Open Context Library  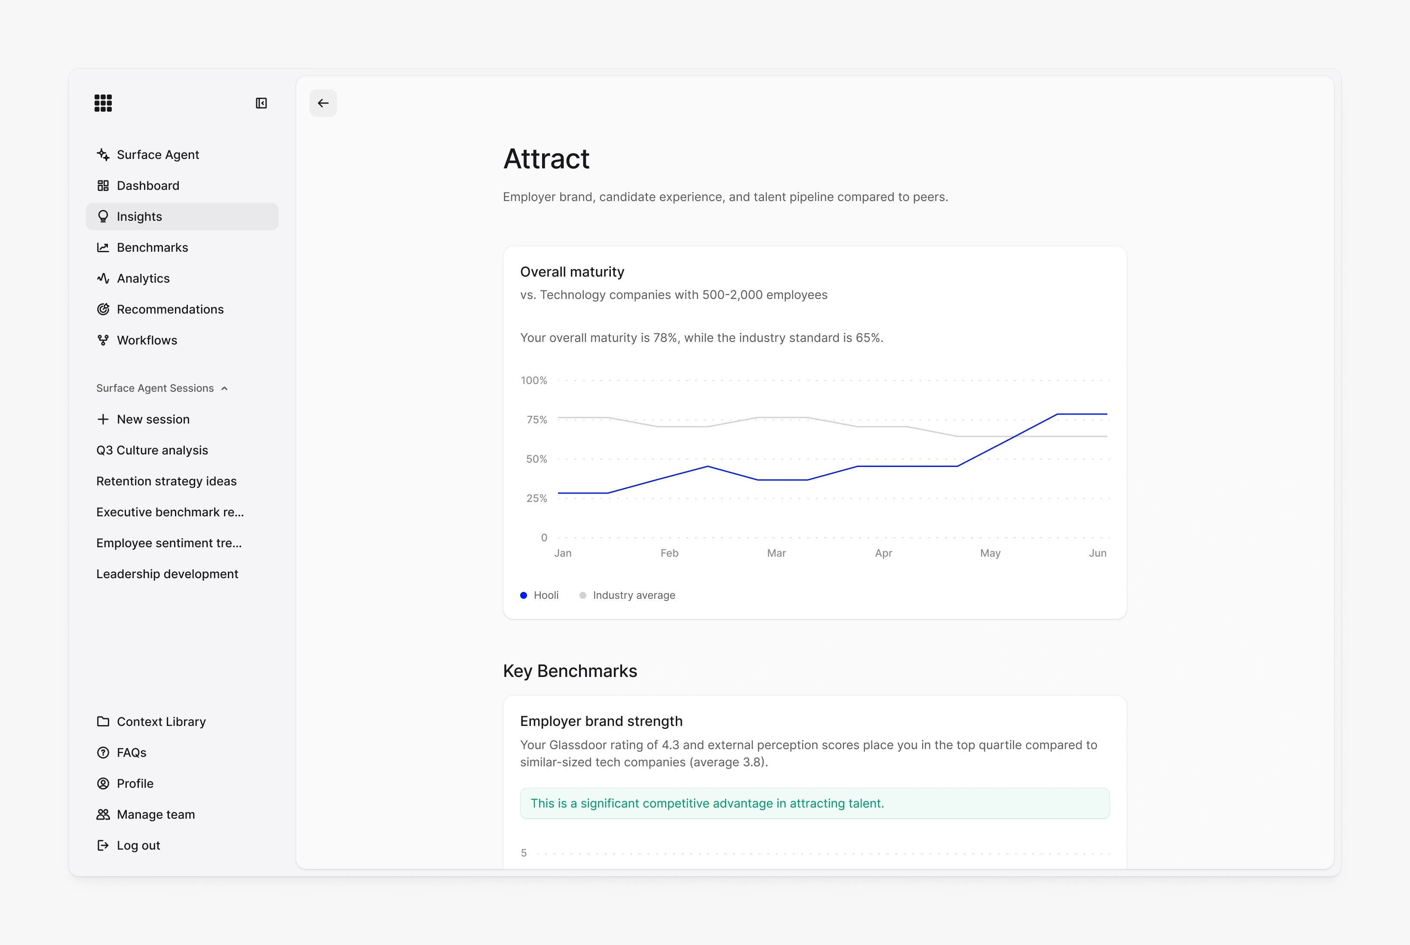[182, 722]
